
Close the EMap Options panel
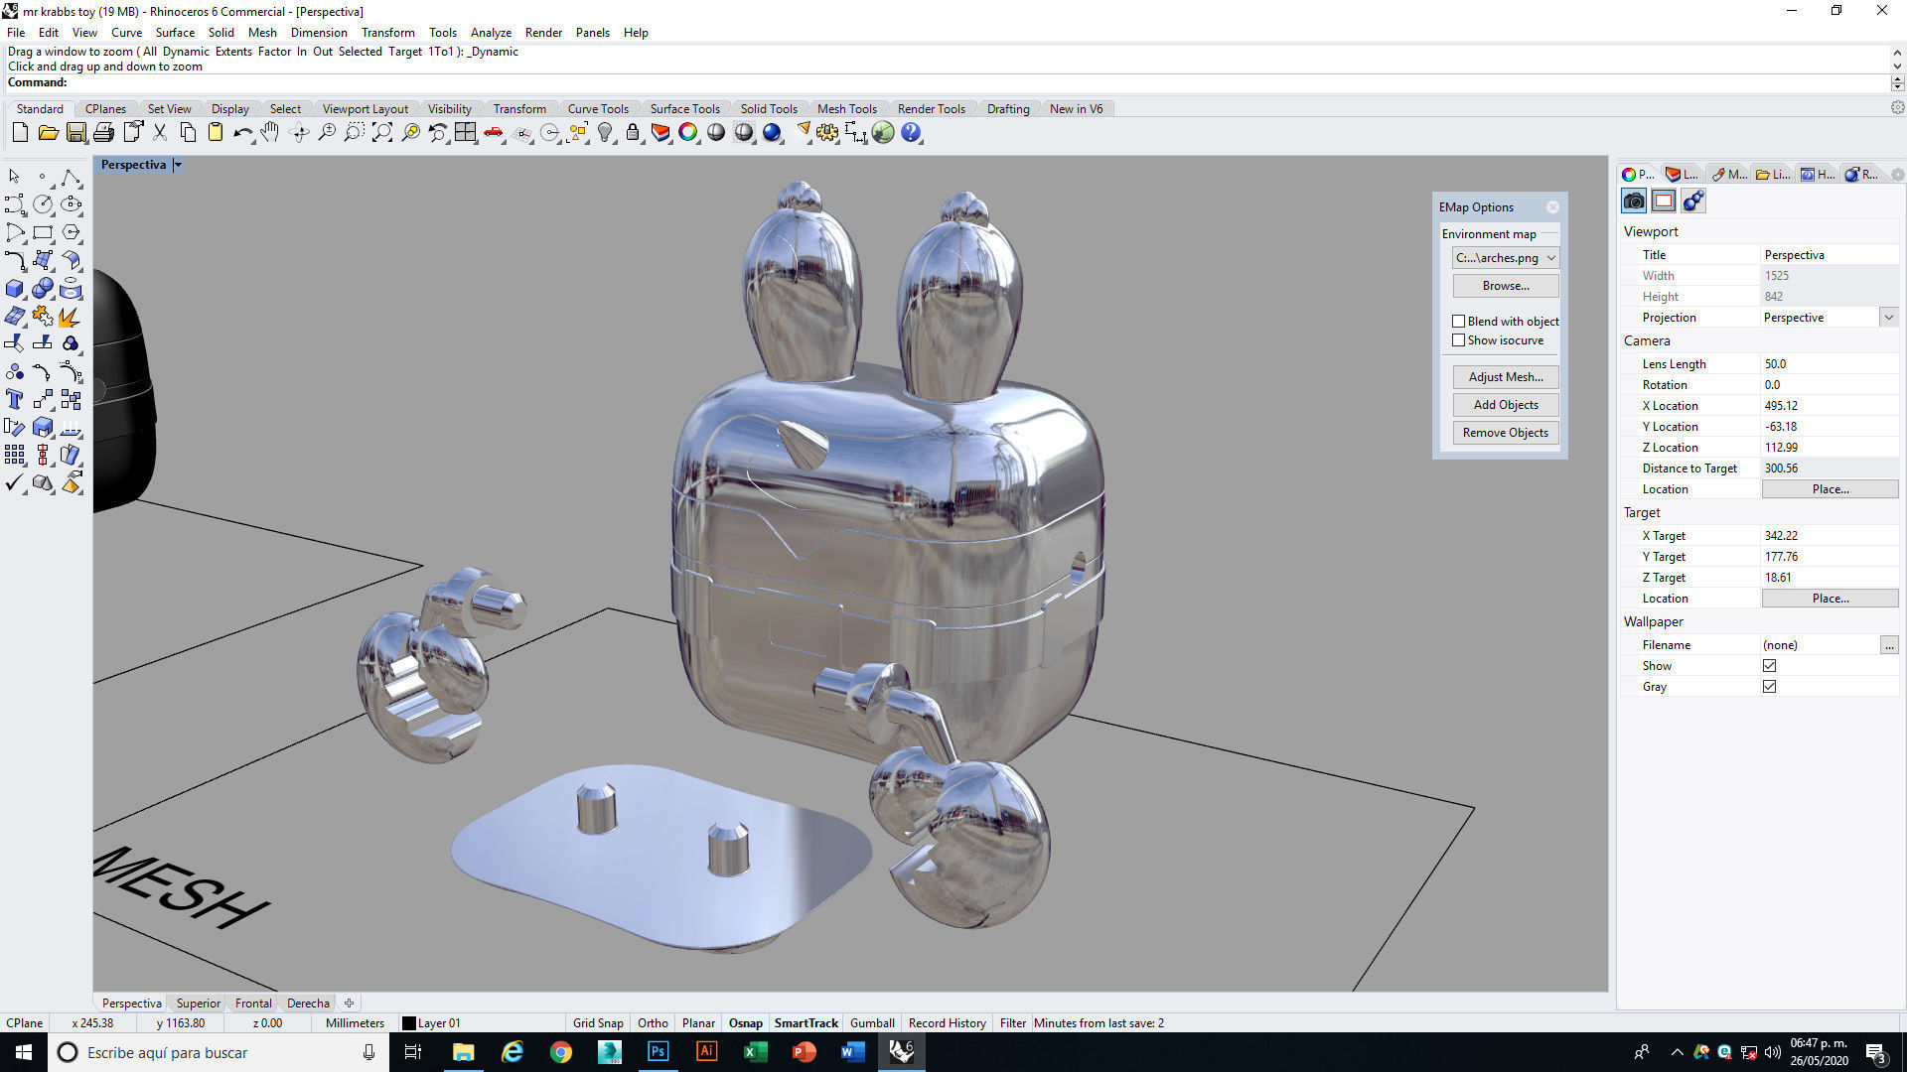1552,207
